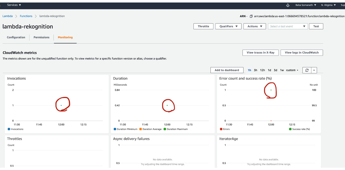Viewport: 345px width, 170px height.
Task: Toggle the green Success rate legend swatch
Action: 290,129
